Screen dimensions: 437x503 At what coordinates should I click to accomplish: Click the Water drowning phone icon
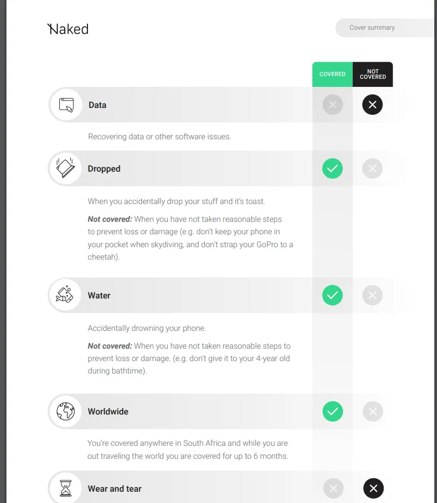pos(65,295)
